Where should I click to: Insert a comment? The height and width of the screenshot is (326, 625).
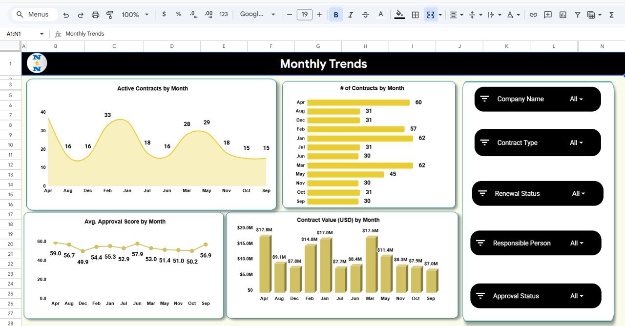tap(548, 14)
